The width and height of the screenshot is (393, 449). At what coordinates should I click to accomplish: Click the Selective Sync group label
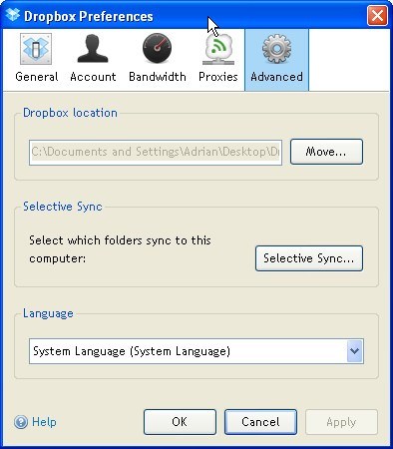pos(63,207)
